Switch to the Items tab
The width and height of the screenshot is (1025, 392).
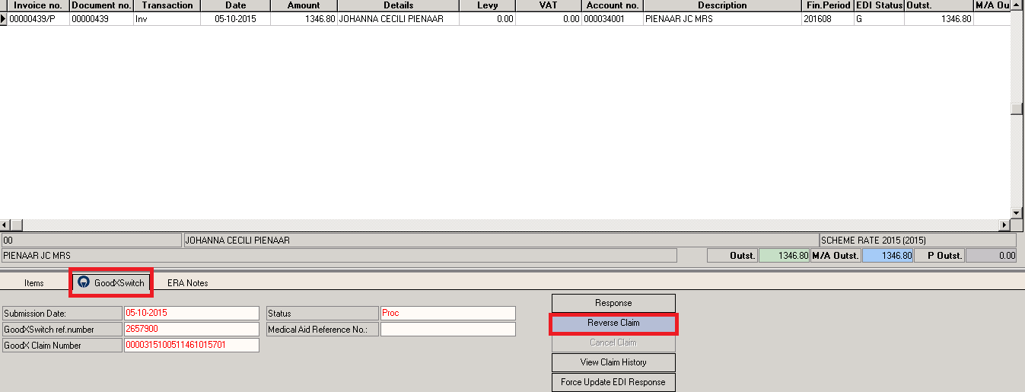34,283
